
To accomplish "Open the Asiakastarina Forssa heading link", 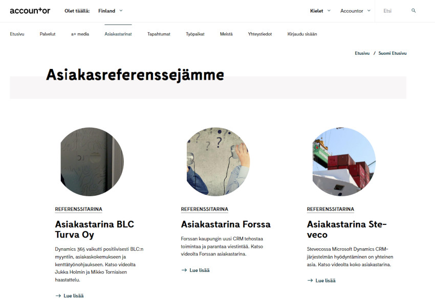I will 226,224.
